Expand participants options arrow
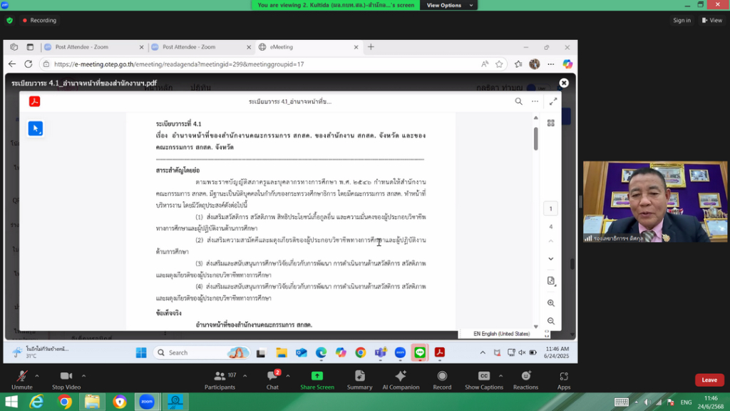The image size is (730, 411). pos(245,375)
